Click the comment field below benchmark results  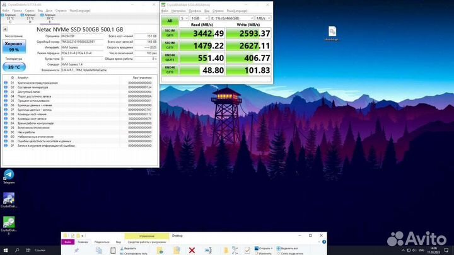pos(216,79)
